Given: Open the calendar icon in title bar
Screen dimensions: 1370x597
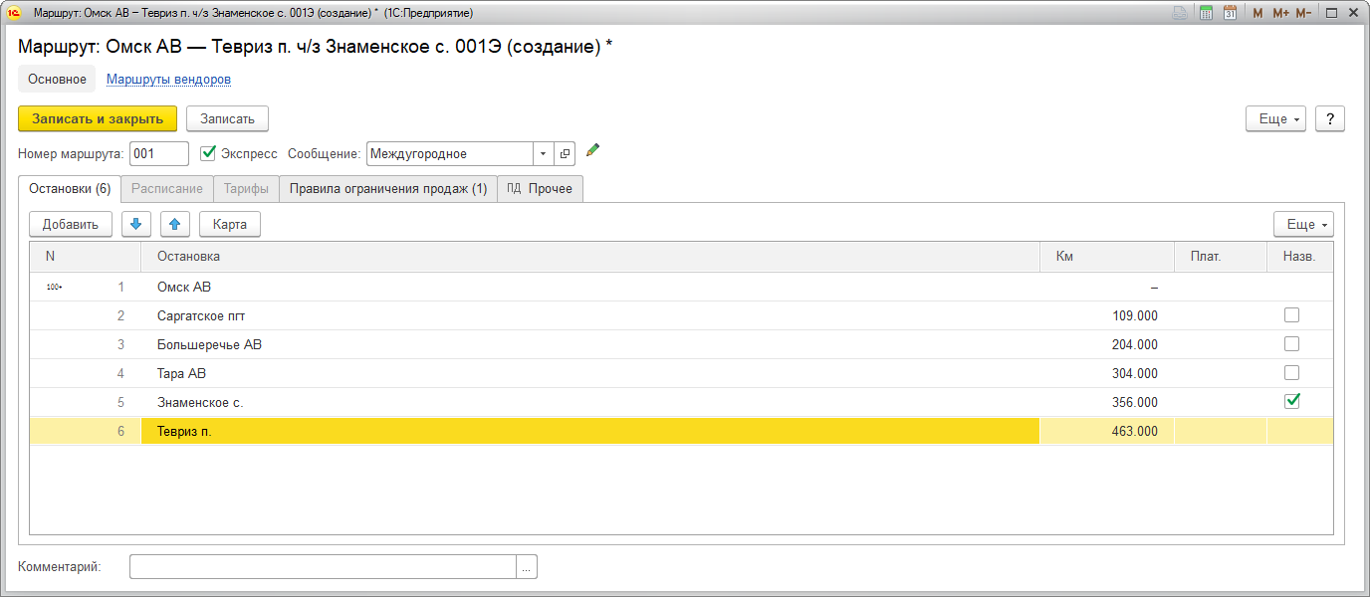Looking at the screenshot, I should pyautogui.click(x=1231, y=13).
